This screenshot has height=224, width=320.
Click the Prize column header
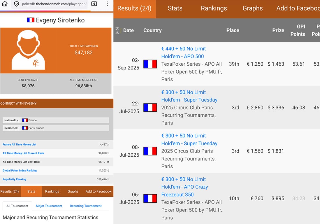278,30
